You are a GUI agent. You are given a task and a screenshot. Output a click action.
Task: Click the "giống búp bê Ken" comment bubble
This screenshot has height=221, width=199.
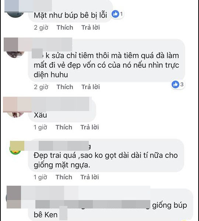pos(111,205)
